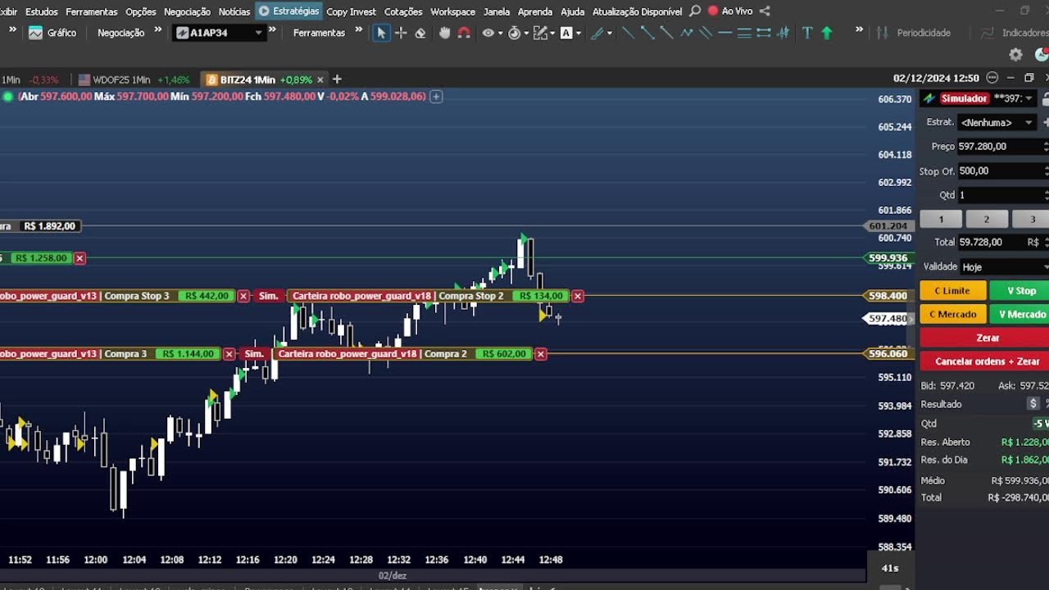Open the settings gear icon
Viewport: 1049px width, 590px height.
click(1016, 54)
